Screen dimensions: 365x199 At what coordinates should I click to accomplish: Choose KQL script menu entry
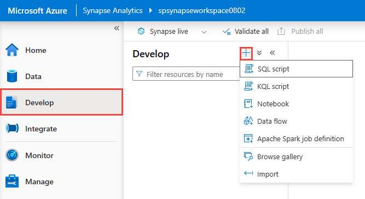(297, 86)
